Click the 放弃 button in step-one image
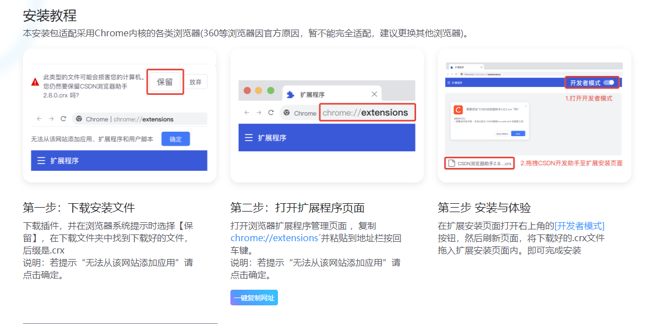Image resolution: width=661 pixels, height=326 pixels. [x=196, y=82]
